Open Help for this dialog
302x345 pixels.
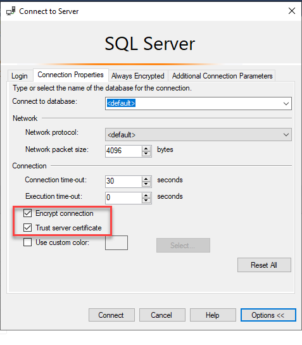pyautogui.click(x=213, y=315)
